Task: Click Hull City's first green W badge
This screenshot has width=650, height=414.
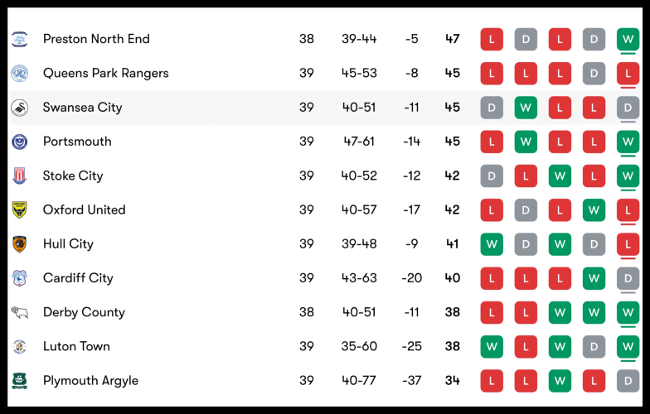Action: click(x=492, y=244)
